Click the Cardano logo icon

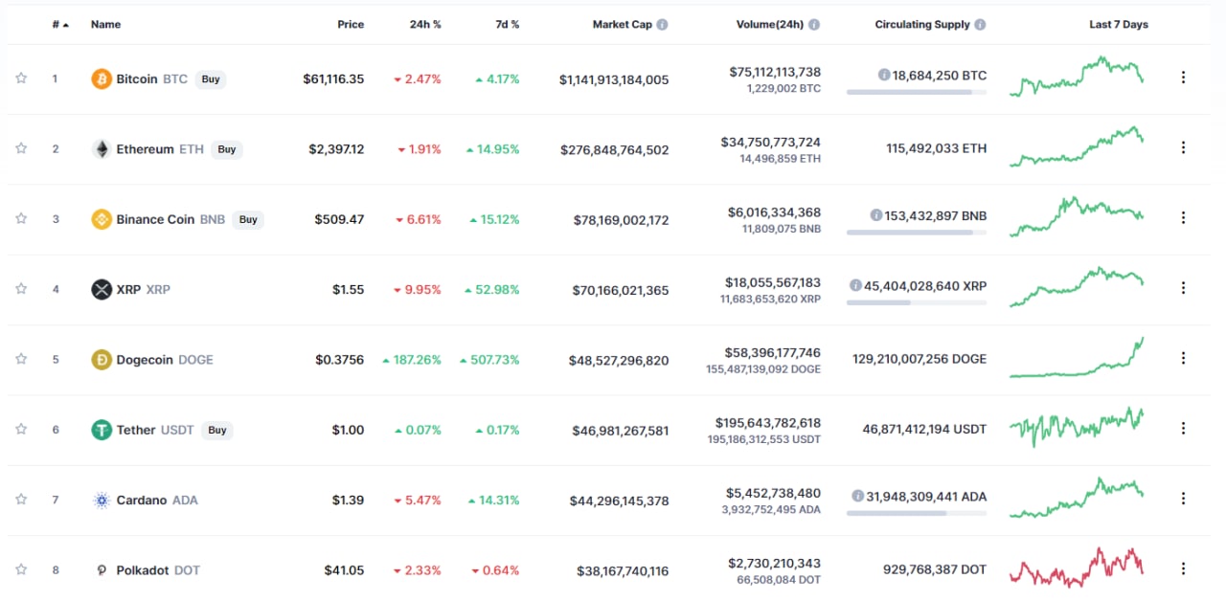coord(101,500)
